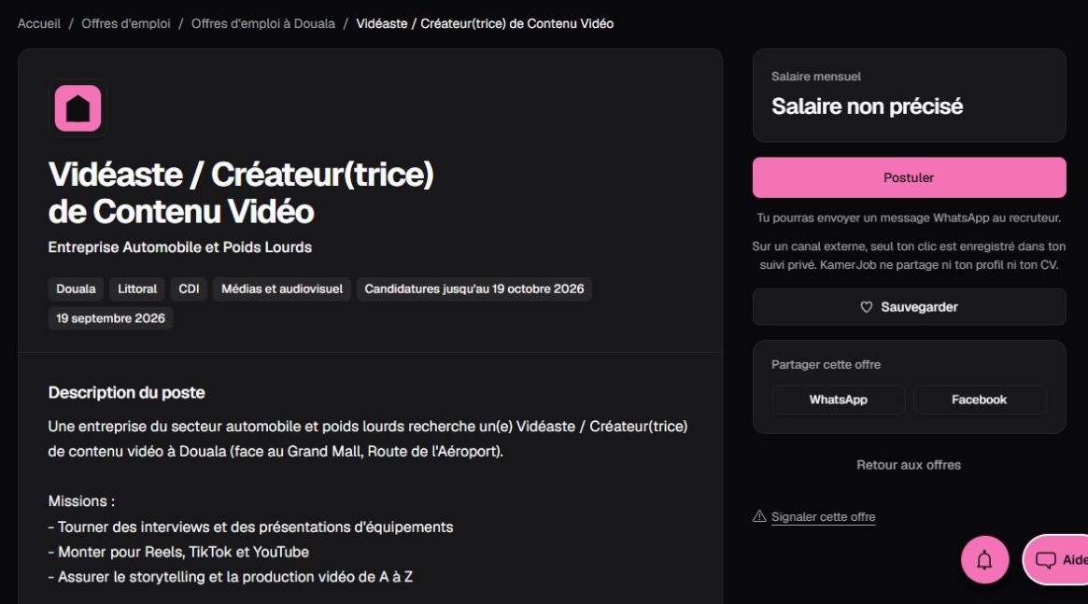Image resolution: width=1088 pixels, height=604 pixels.
Task: Go to Accueil breadcrumb
Action: [x=39, y=23]
